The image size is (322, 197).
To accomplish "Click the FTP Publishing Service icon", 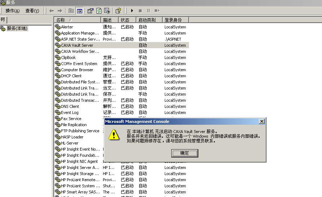I will [58, 130].
